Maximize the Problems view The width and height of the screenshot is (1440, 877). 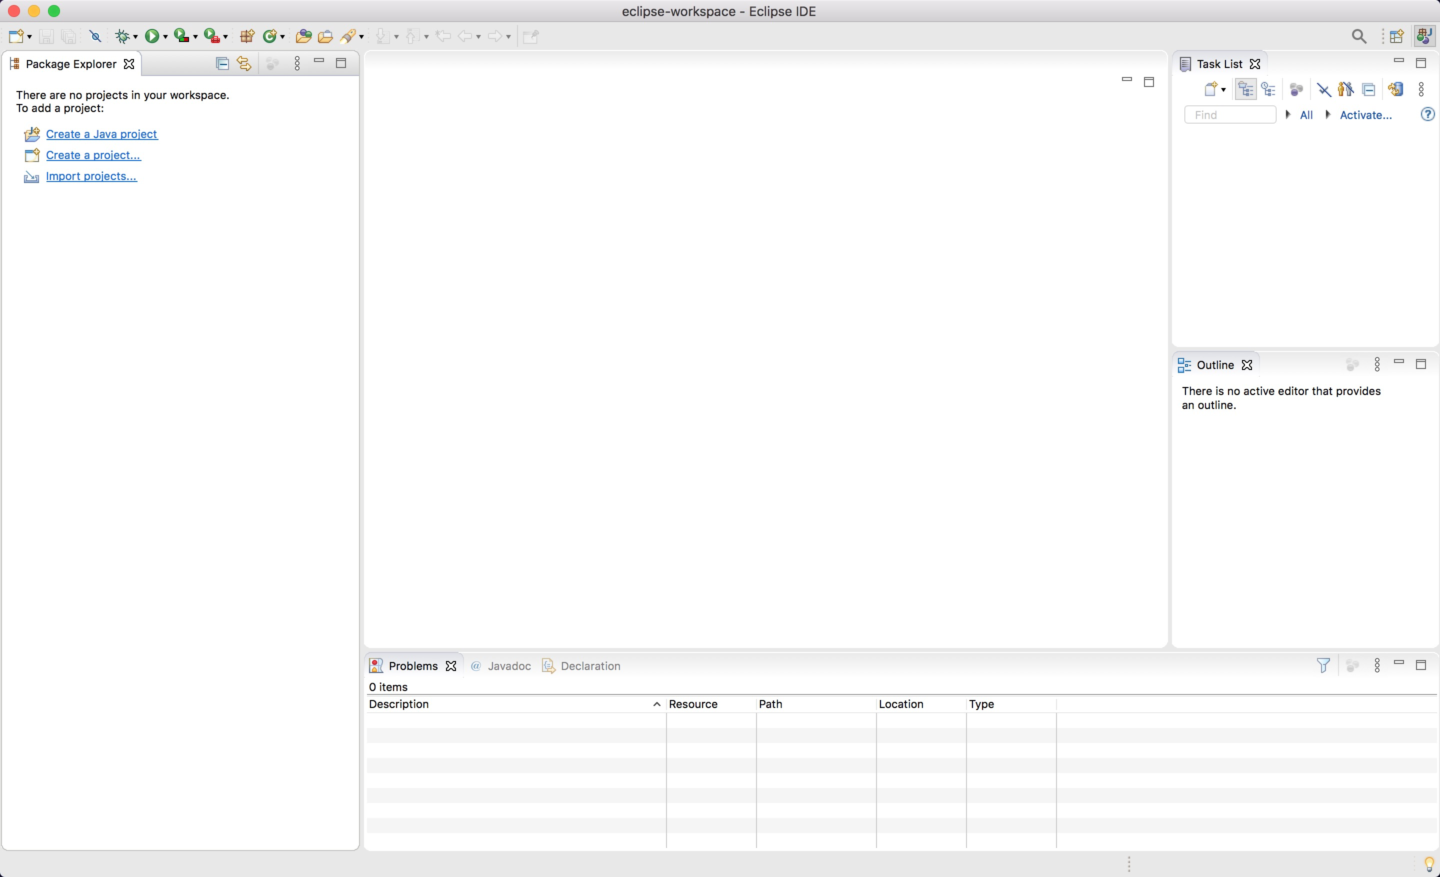(1421, 665)
